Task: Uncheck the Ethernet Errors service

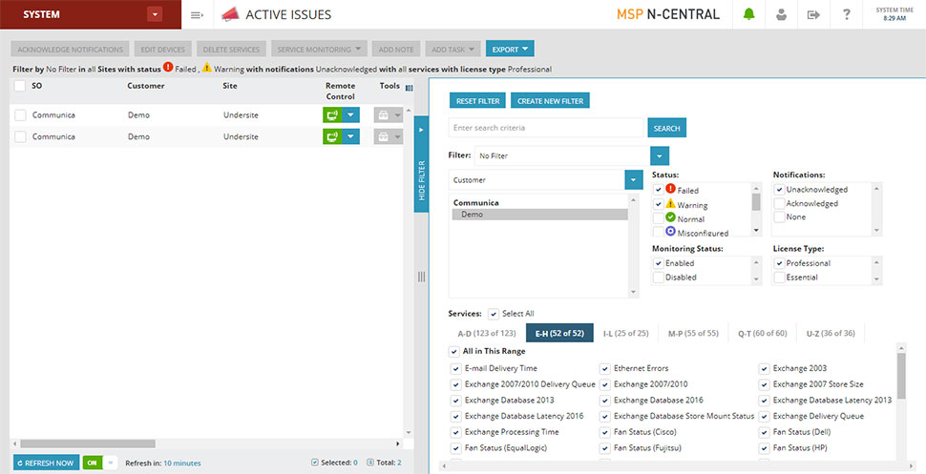Action: [604, 368]
